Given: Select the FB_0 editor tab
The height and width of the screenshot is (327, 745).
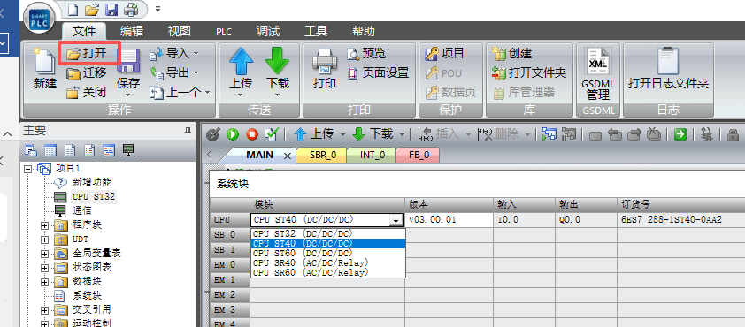Looking at the screenshot, I should (x=419, y=156).
